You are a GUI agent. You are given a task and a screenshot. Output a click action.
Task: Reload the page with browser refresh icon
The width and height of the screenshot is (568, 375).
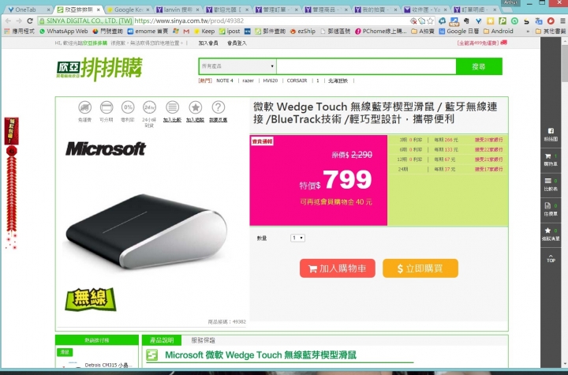(x=30, y=21)
